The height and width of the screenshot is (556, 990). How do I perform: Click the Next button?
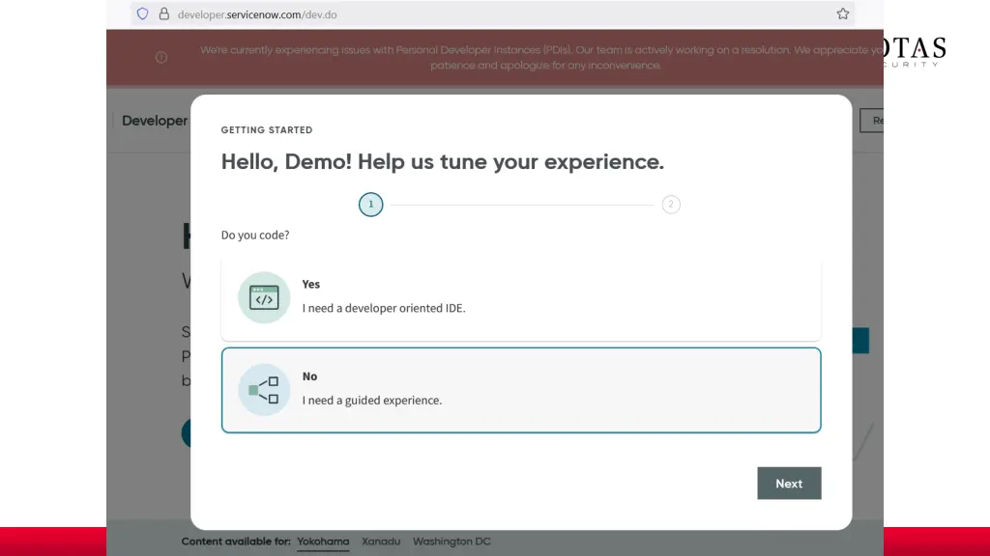(x=789, y=484)
